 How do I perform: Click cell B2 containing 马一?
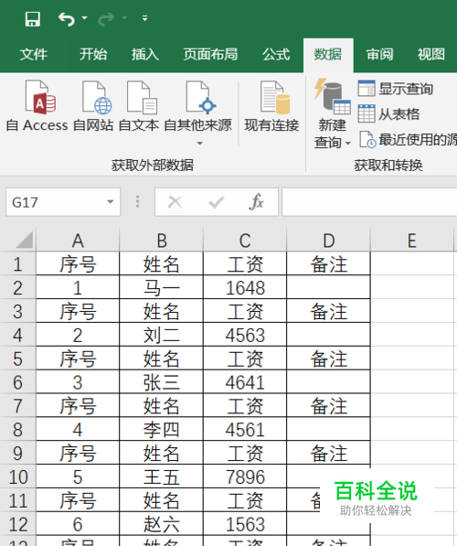pos(161,287)
